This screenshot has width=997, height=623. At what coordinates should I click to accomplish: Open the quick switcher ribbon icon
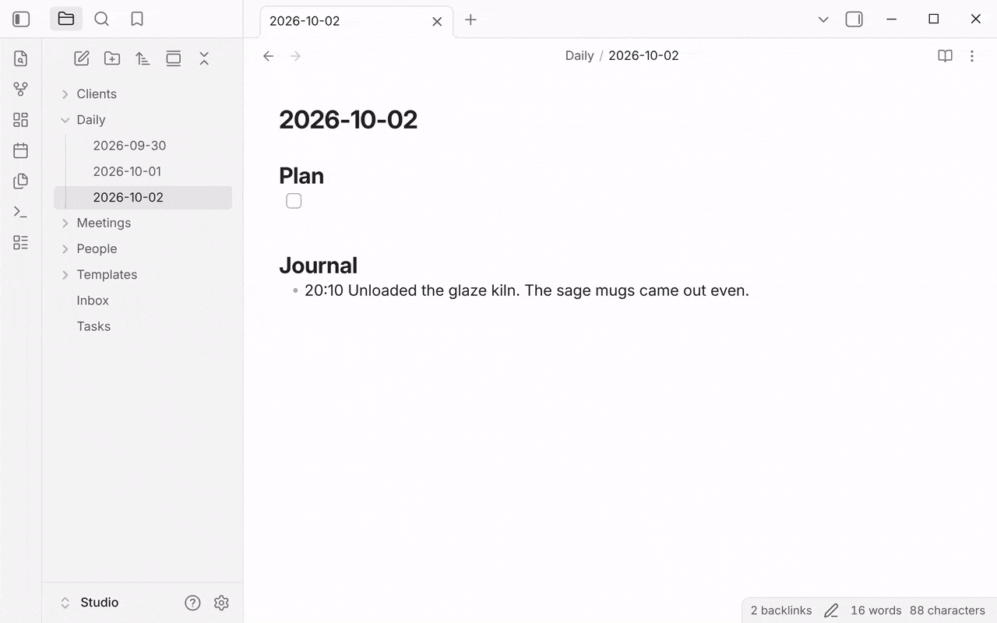21,58
